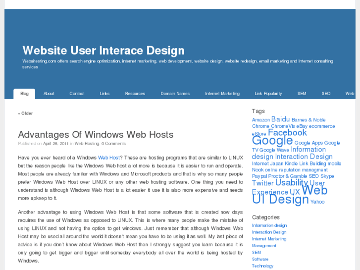Open the Barnes & Noble tag
The image size is (360, 270).
tap(309, 120)
